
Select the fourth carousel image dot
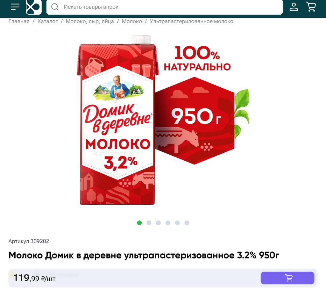[168, 223]
